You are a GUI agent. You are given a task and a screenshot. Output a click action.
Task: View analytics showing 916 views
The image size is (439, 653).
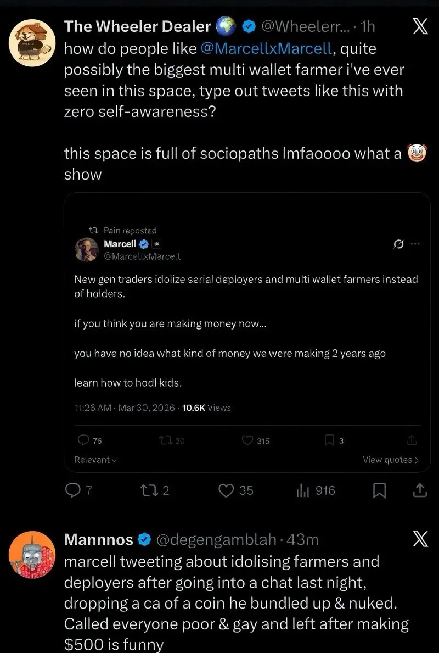point(303,490)
